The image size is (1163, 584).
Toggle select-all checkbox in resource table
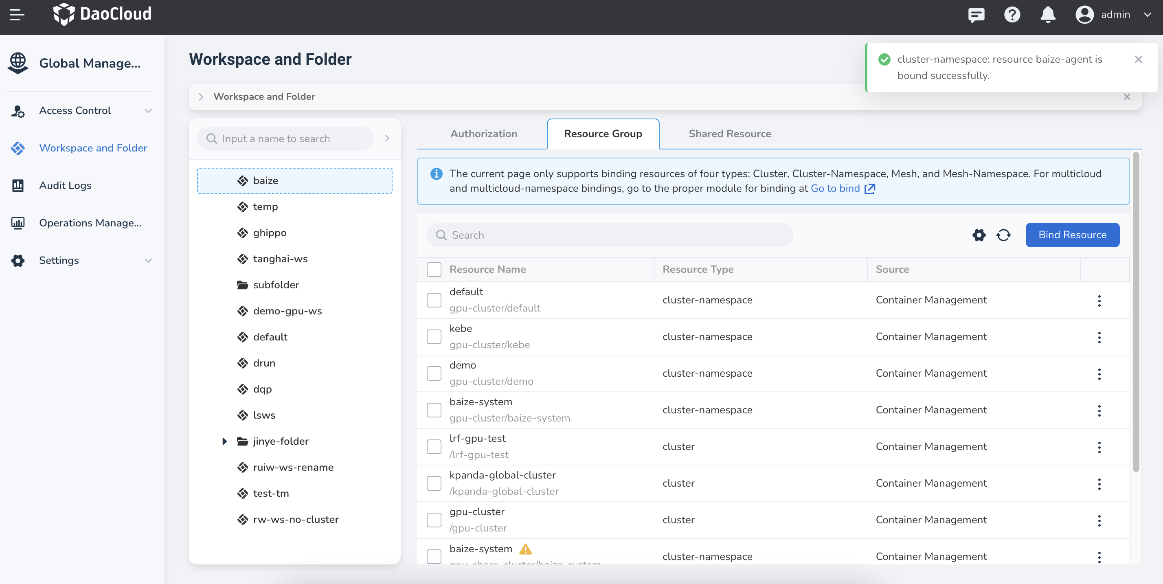click(x=434, y=270)
